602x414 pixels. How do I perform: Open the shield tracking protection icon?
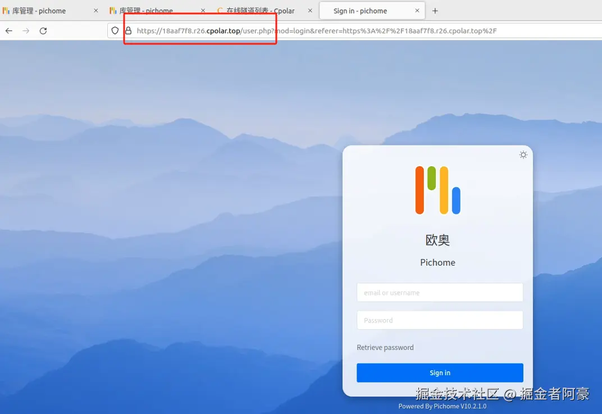[x=115, y=31]
